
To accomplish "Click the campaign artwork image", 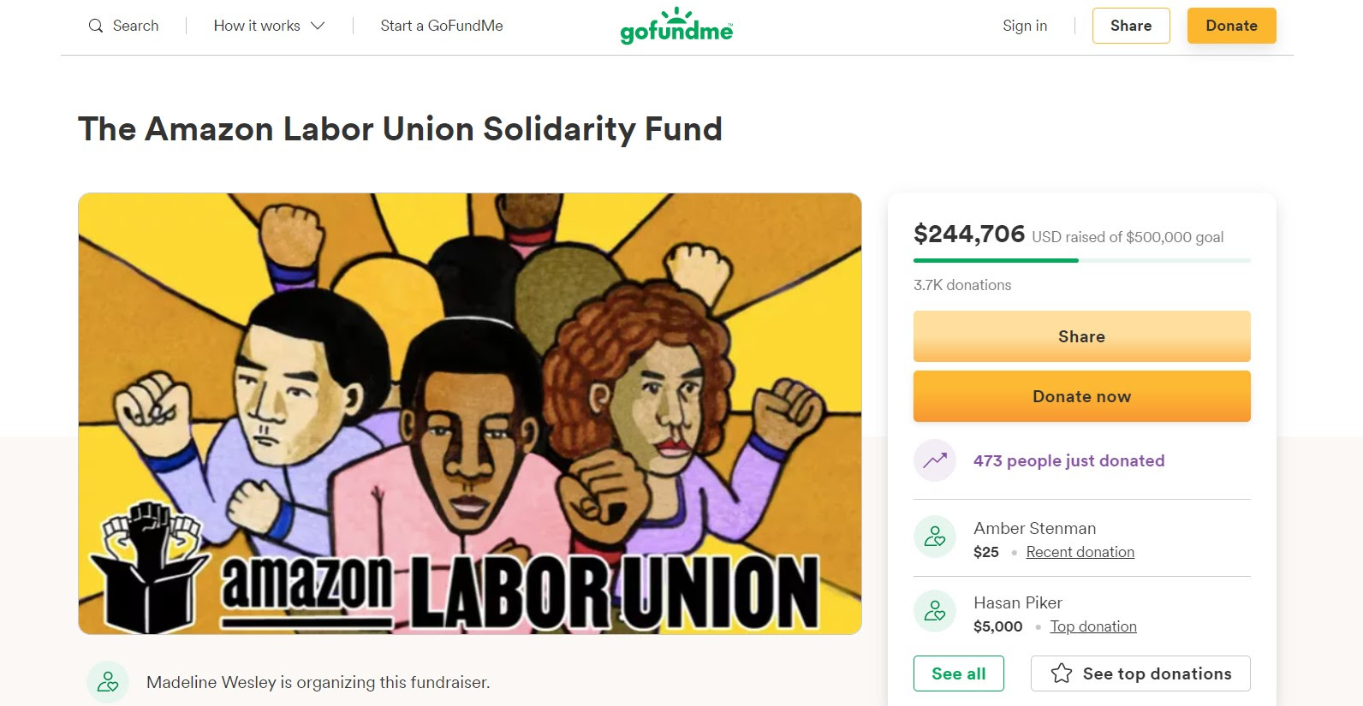I will pos(470,414).
